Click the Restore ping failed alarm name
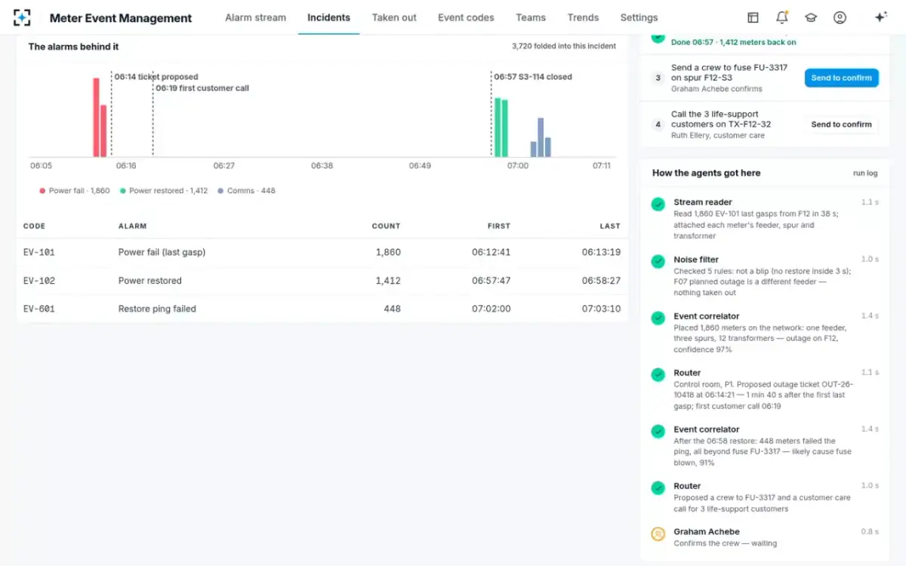This screenshot has height=566, width=906. pos(157,309)
